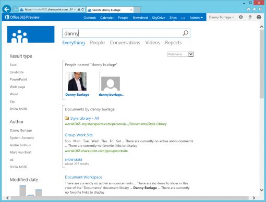Open the Newsfeed navigation link
The height and width of the screenshot is (202, 266).
tap(140, 18)
